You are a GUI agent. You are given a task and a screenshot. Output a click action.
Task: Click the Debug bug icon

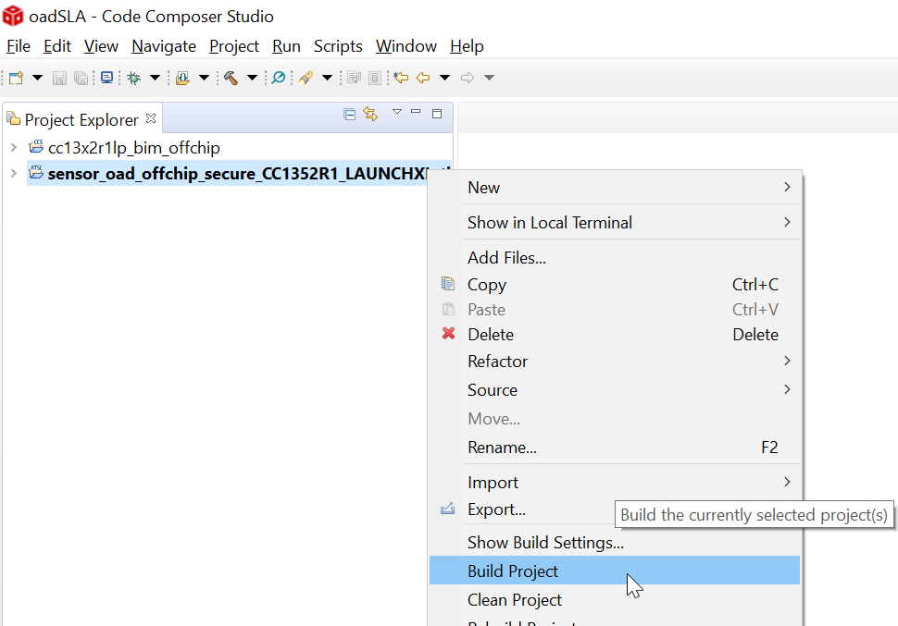[x=133, y=79]
